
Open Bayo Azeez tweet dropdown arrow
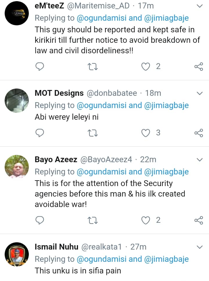click(200, 160)
